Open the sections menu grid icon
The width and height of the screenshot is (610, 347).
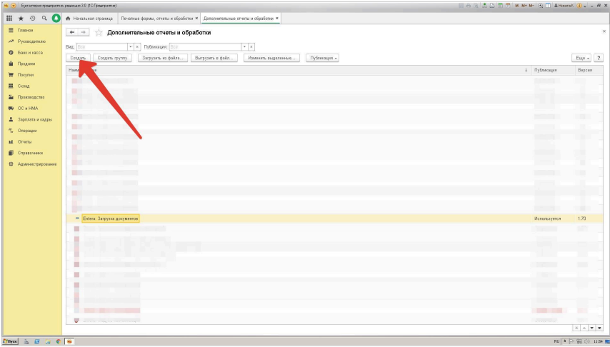point(9,19)
